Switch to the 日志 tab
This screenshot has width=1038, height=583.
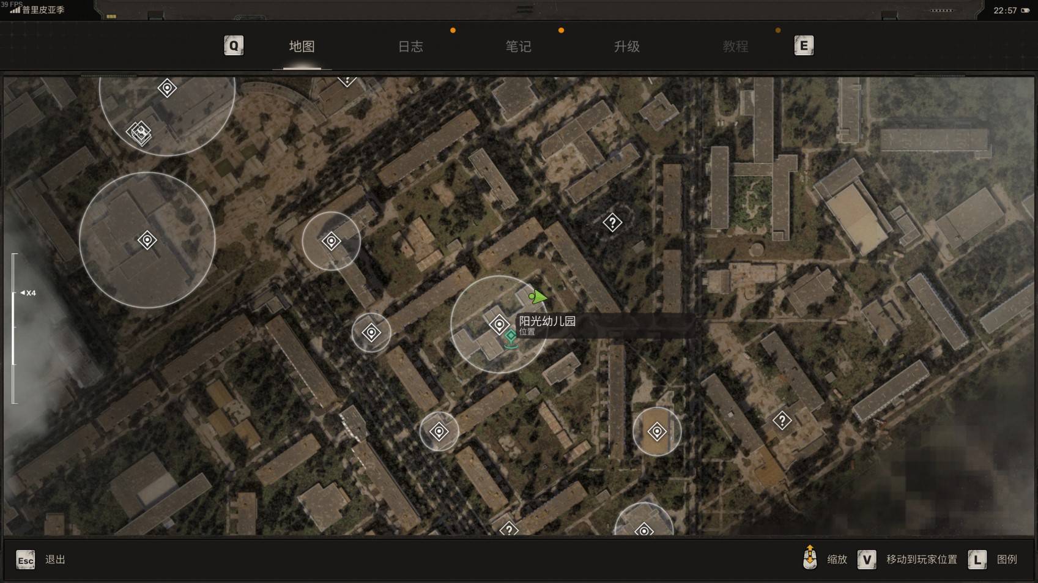pos(410,46)
